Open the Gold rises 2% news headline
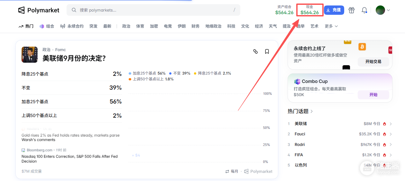 [x=70, y=138]
